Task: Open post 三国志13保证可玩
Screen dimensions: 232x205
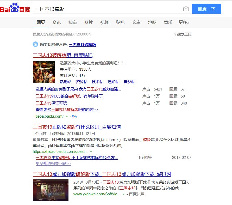Action: 51,103
